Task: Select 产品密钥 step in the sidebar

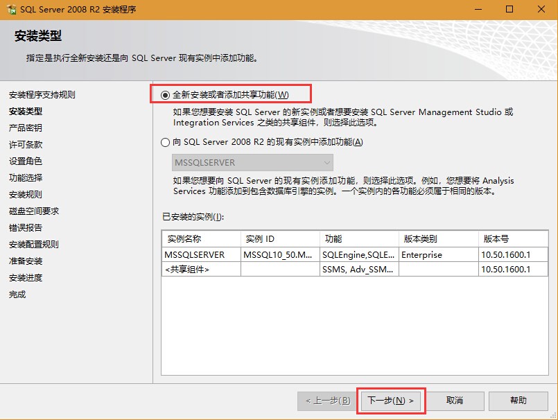Action: pyautogui.click(x=26, y=128)
